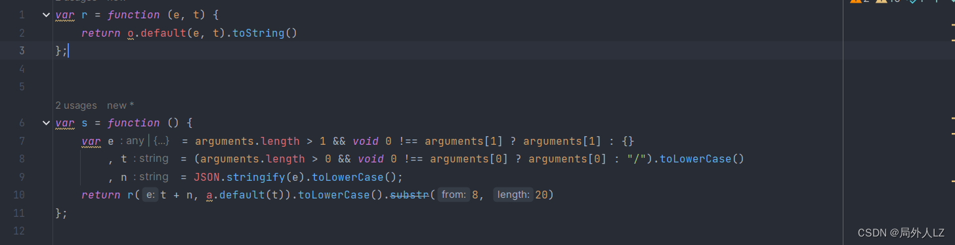Click the 'return' keyword on line 2
Screen dimensions: 955x245
click(101, 33)
